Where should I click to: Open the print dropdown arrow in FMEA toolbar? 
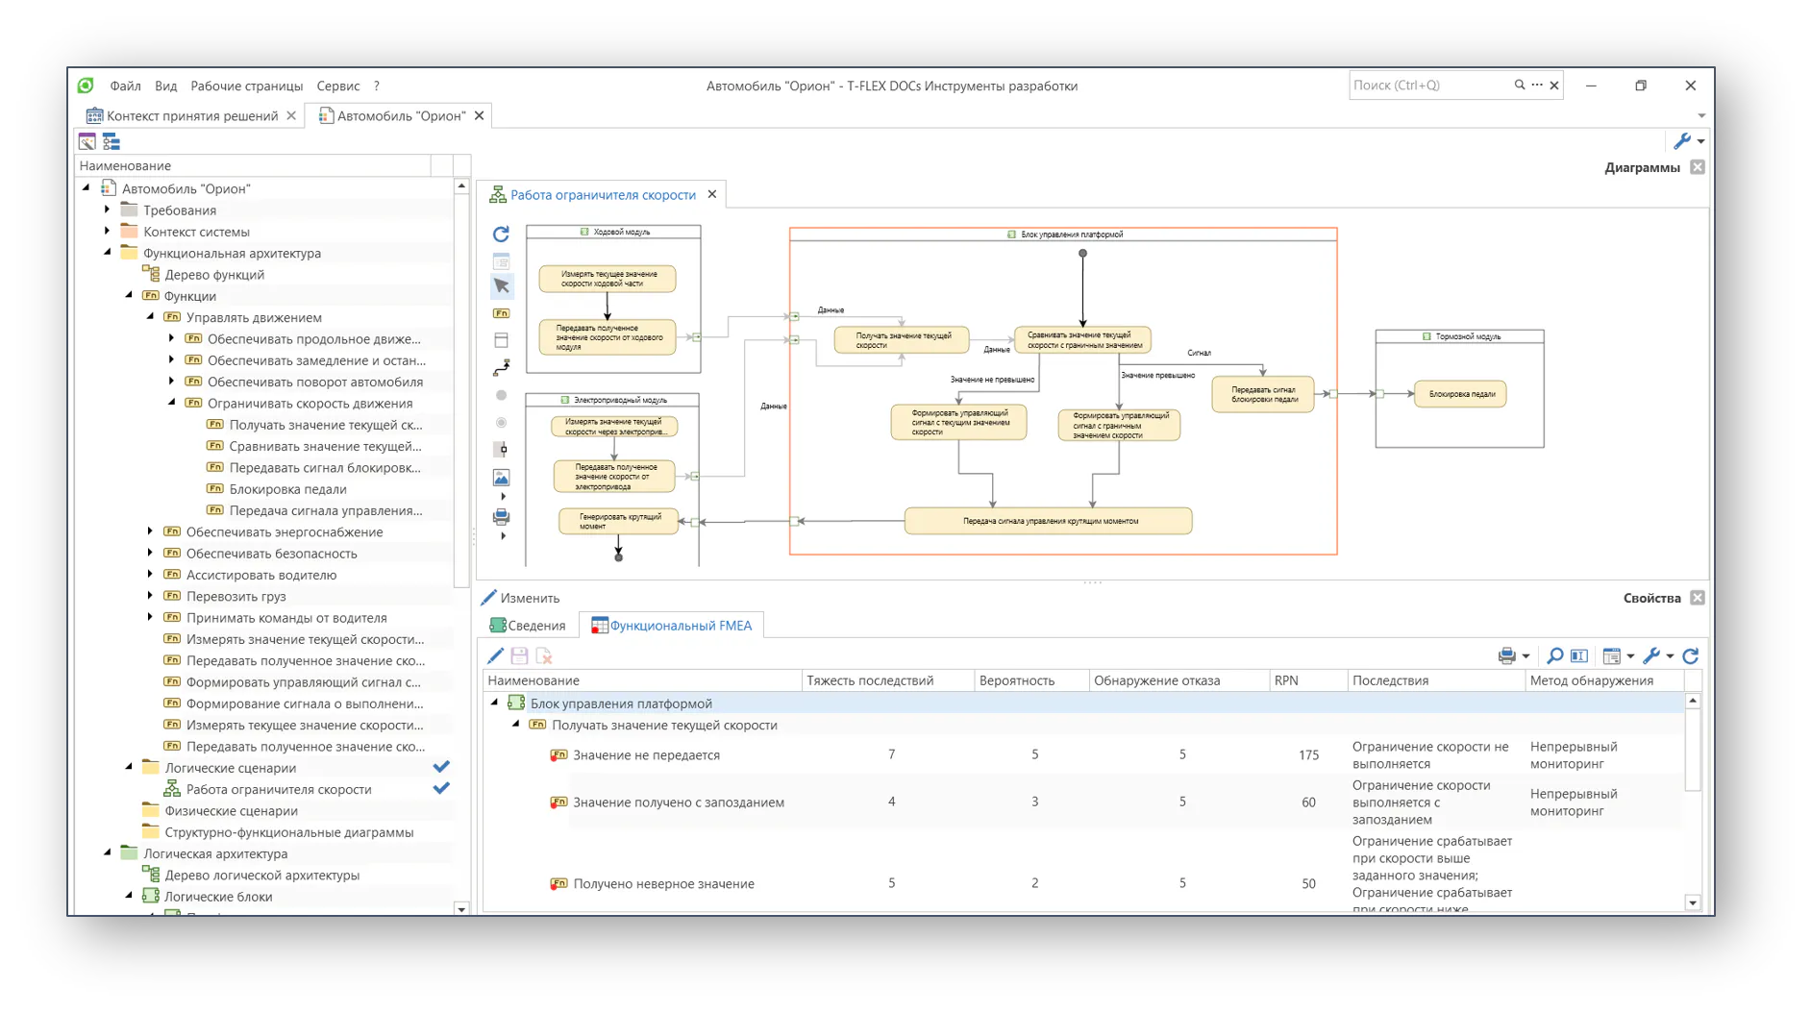1526,656
